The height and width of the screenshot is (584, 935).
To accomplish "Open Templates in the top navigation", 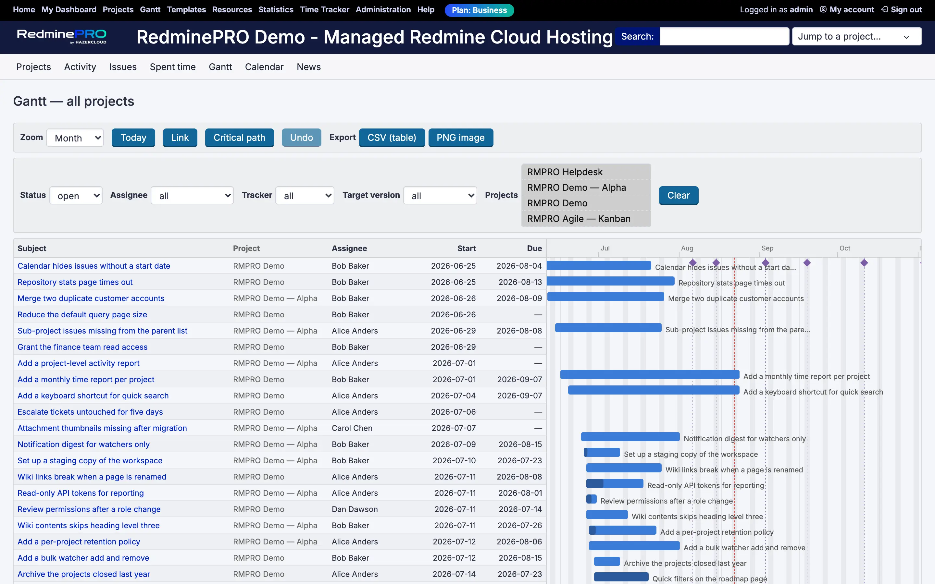I will 186,10.
